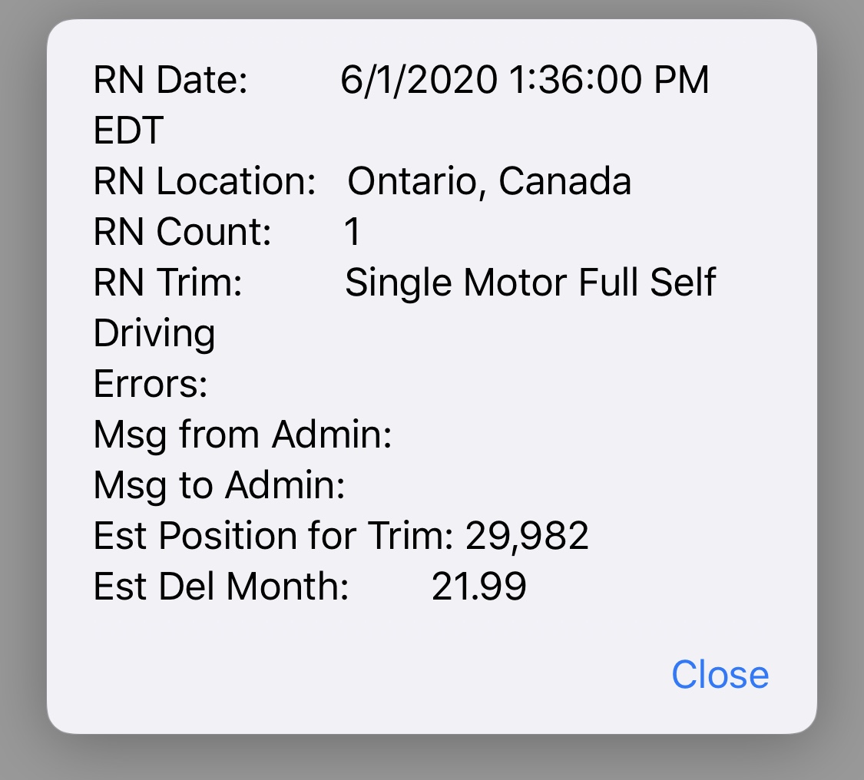
Task: Tap the 6/1/2020 date value
Action: click(x=419, y=80)
